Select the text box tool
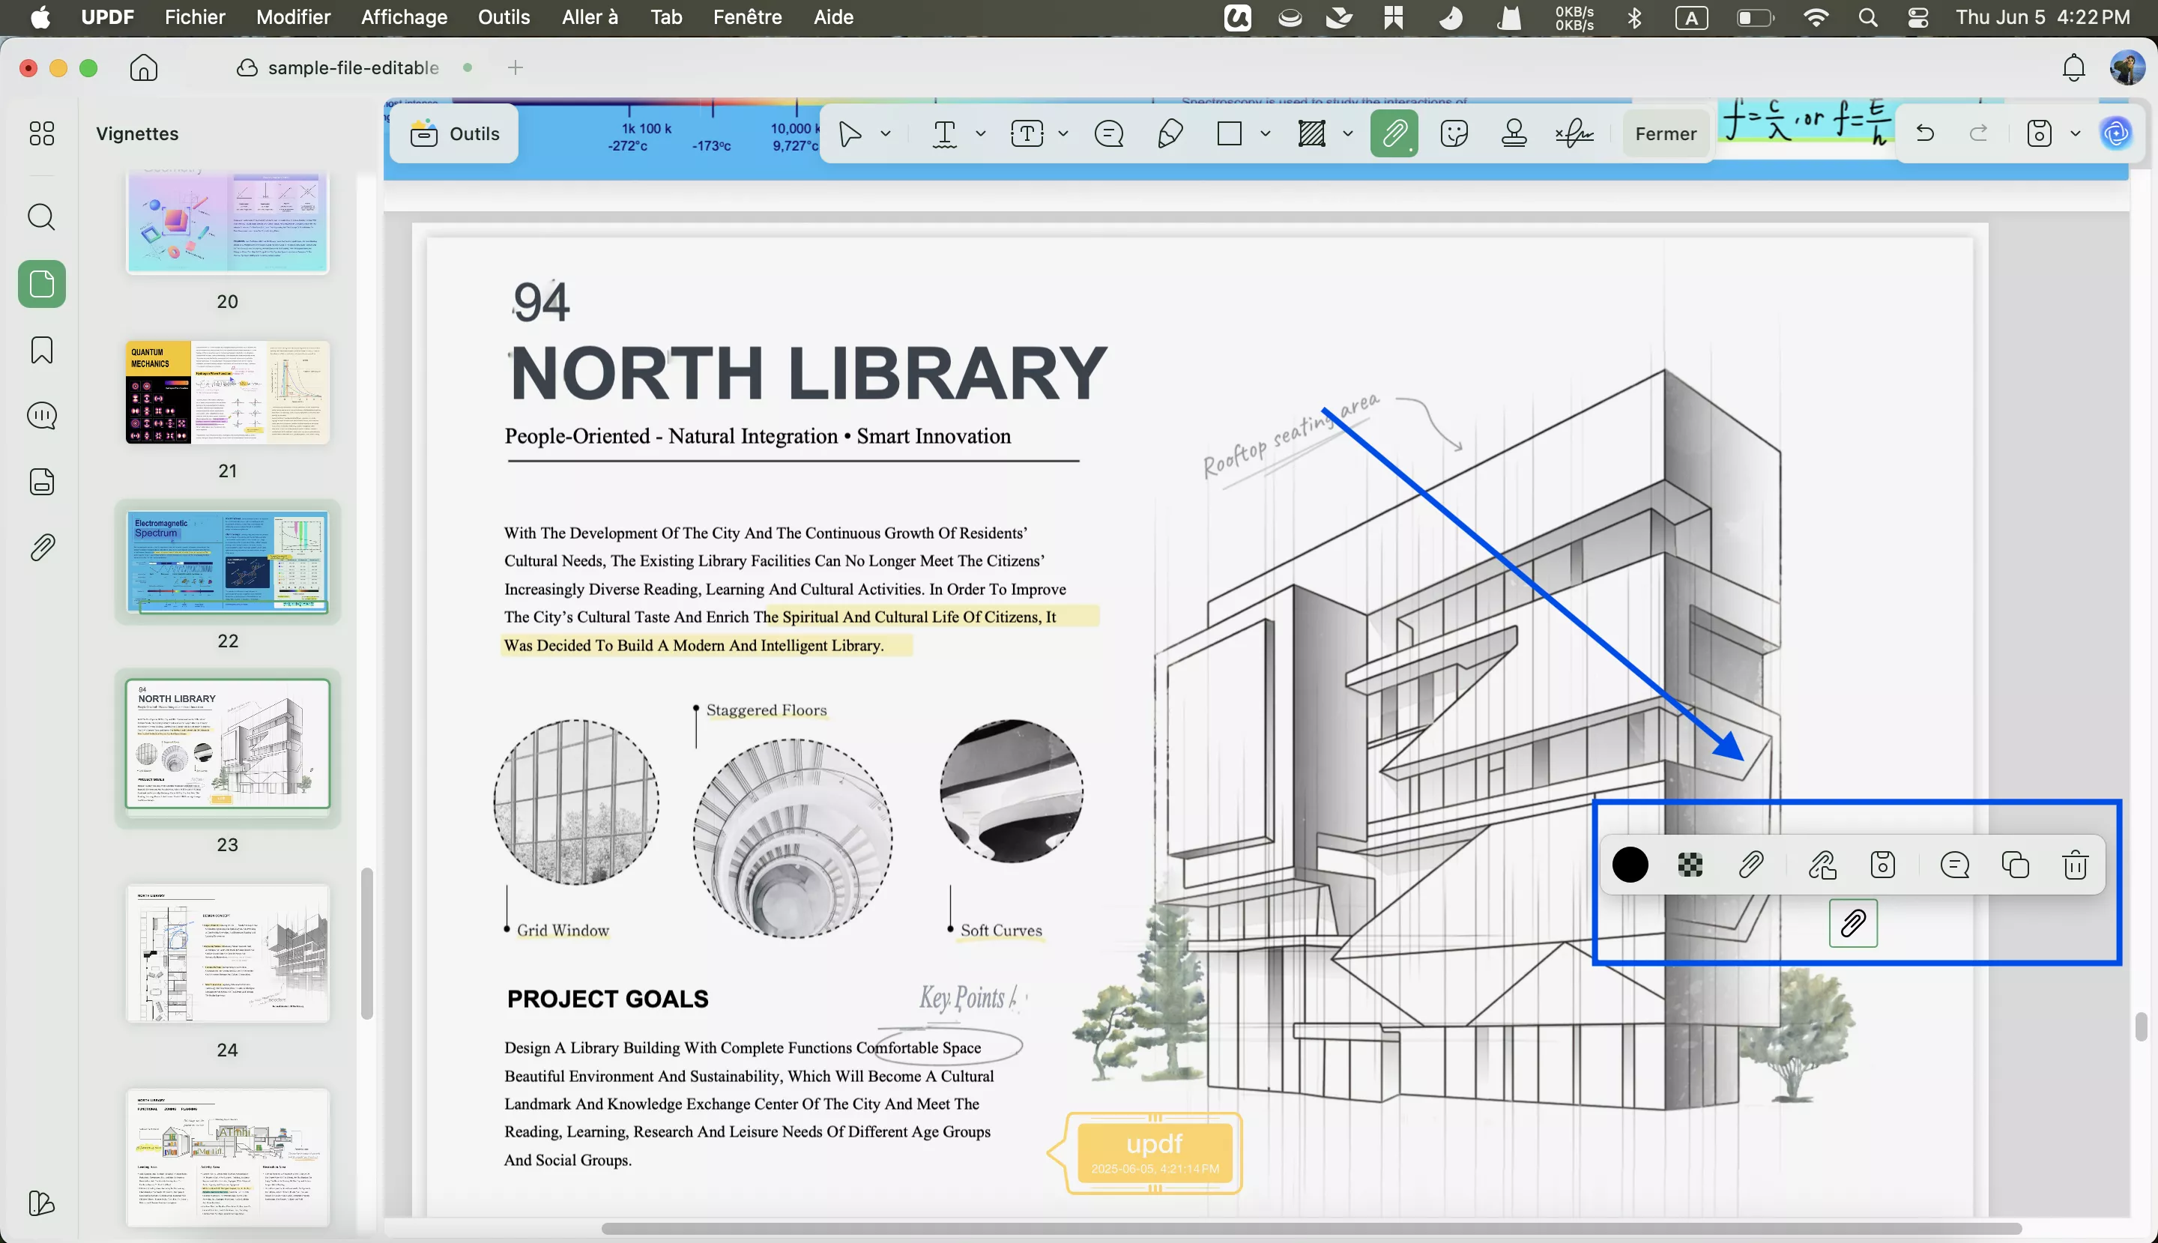Viewport: 2158px width, 1243px height. pos(1027,134)
